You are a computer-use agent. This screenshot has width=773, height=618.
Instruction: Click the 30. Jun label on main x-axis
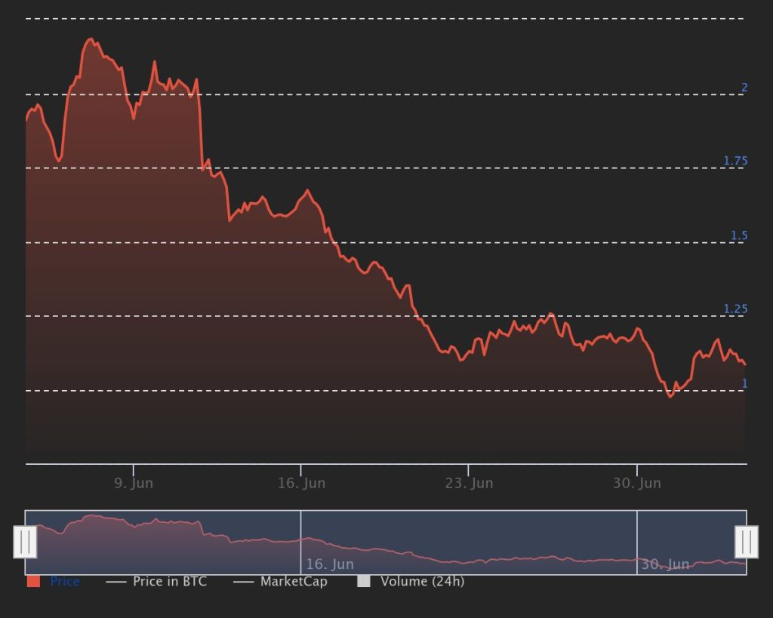point(636,483)
